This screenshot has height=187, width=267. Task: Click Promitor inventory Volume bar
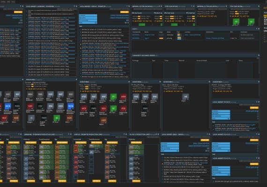coord(87,87)
